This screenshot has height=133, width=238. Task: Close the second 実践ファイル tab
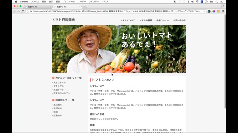pyautogui.click(x=79, y=7)
